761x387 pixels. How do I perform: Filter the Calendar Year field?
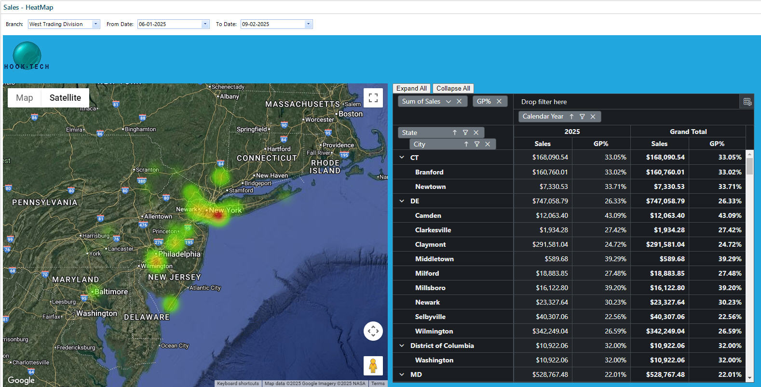pos(582,116)
